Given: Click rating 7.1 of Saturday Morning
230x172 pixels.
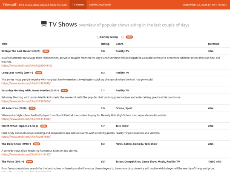Looking at the screenshot, I should tap(103, 90).
